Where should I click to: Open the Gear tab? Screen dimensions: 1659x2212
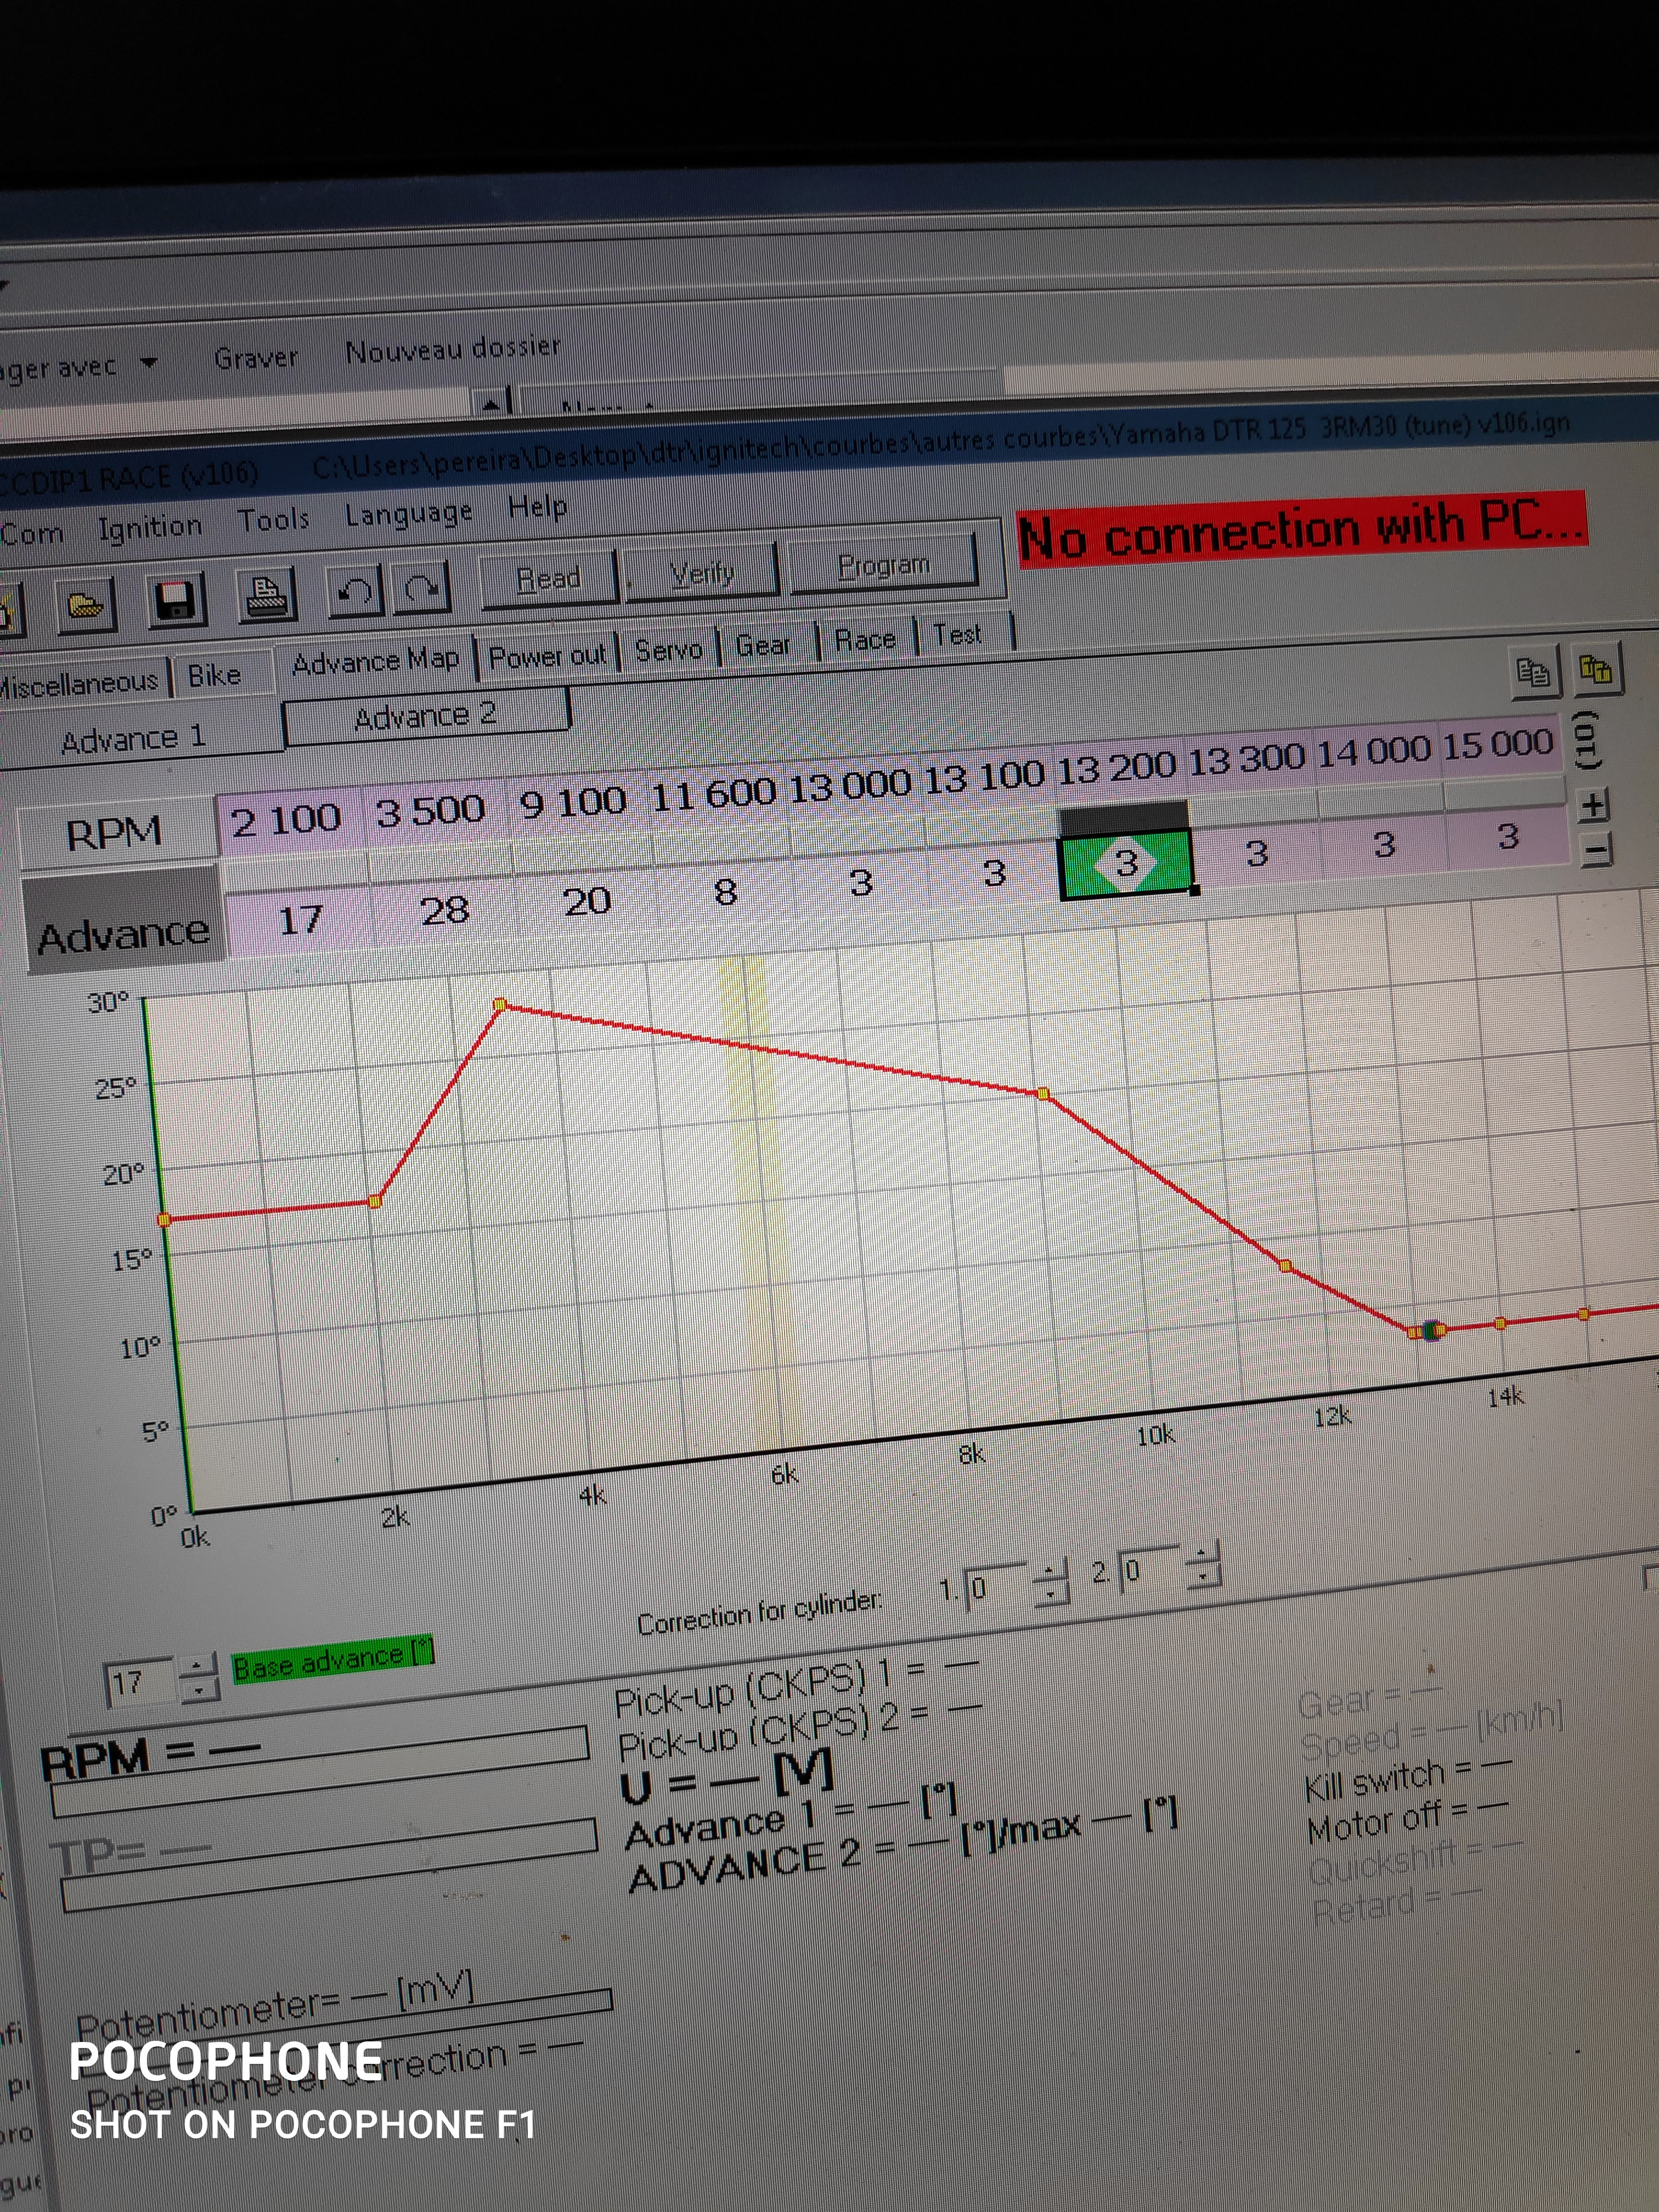(x=763, y=645)
